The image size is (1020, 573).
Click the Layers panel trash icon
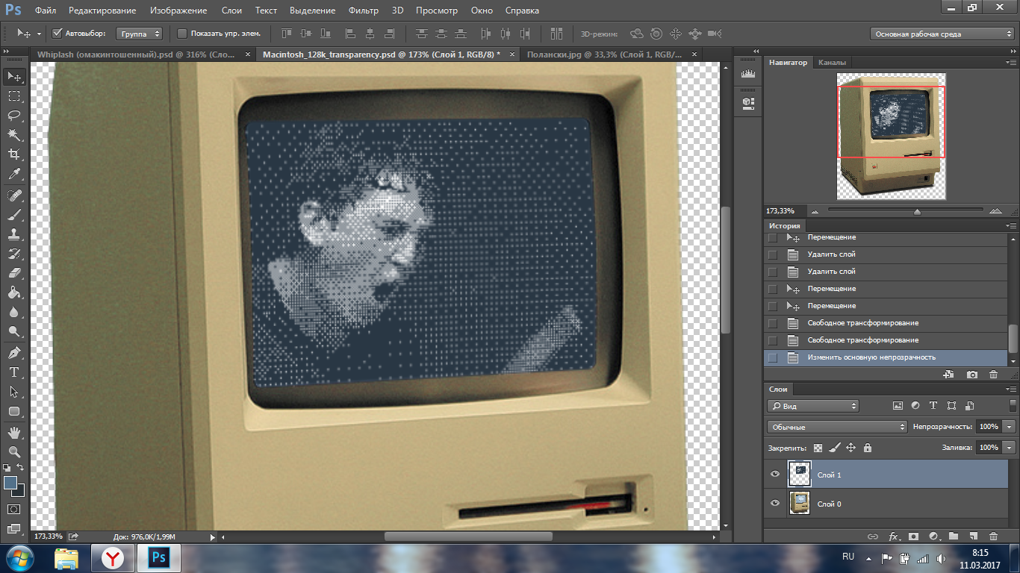pyautogui.click(x=993, y=536)
